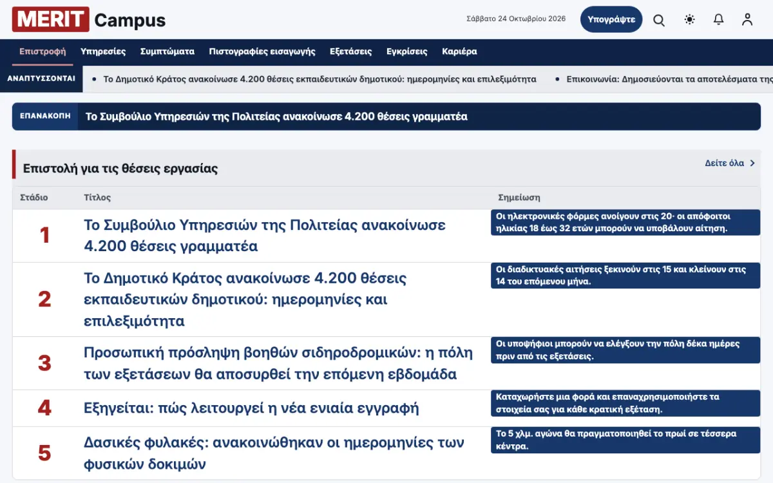Open article 2 about εκπαιδευτικών δημοτικού

245,299
